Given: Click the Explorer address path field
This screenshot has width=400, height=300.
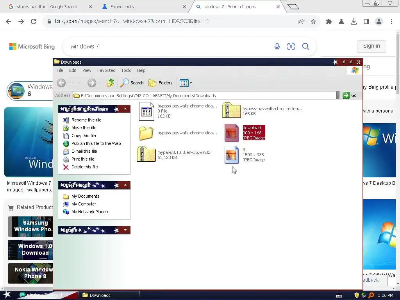Looking at the screenshot, I should point(204,96).
